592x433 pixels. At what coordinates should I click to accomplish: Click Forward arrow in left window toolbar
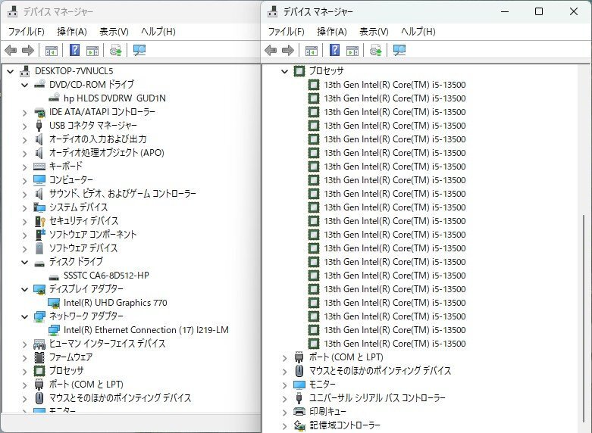tap(28, 50)
